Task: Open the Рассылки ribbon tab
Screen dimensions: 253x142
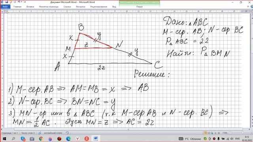Action: coord(81,7)
